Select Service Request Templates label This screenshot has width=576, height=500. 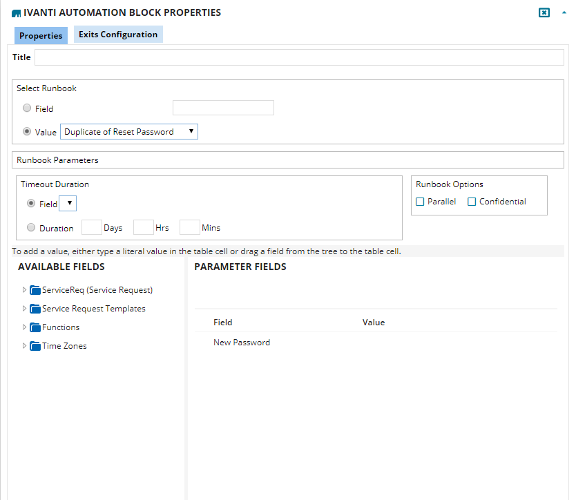tap(94, 309)
